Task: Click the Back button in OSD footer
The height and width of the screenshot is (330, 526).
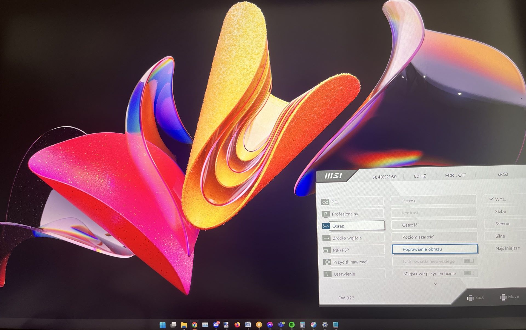Action: pos(475,297)
